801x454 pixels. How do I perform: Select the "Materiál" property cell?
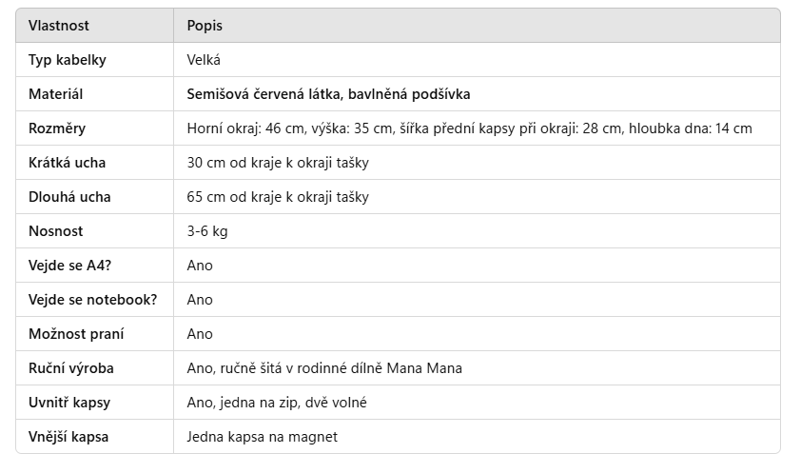(55, 94)
